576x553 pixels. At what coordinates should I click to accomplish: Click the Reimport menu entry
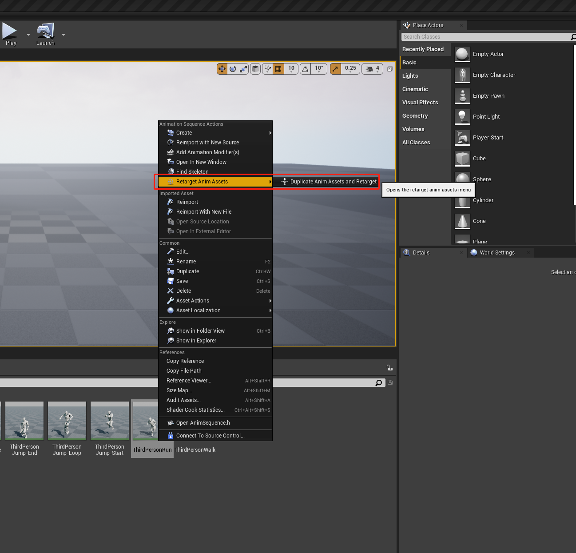(215, 202)
